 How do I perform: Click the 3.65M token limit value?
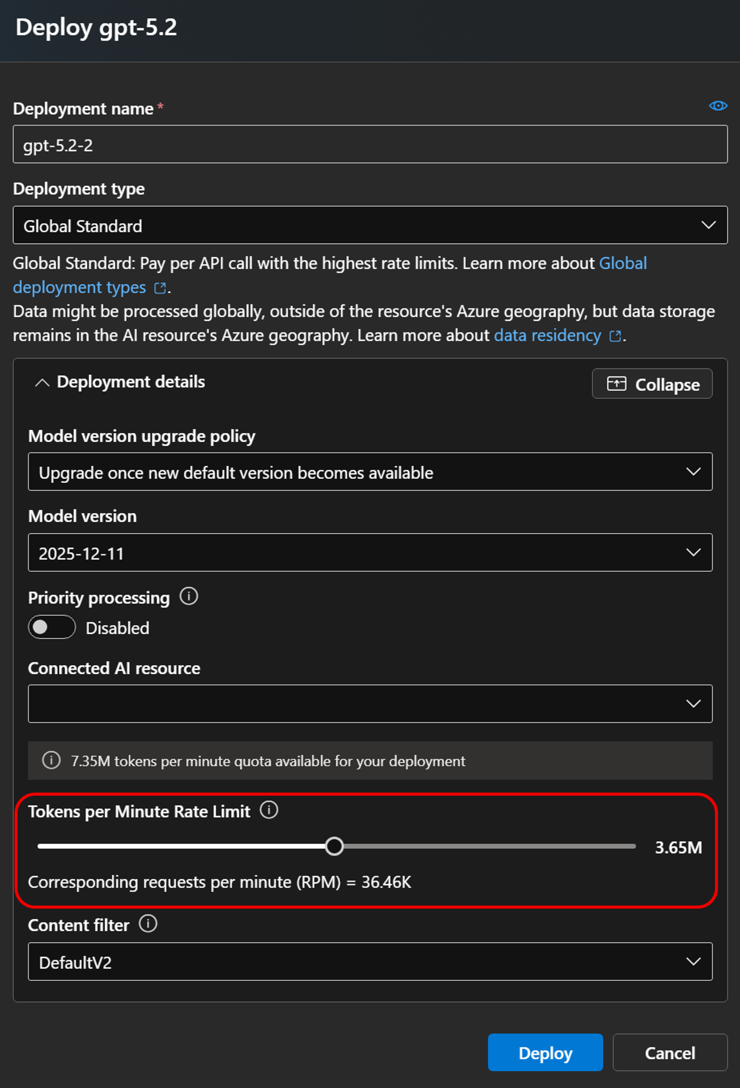[x=678, y=848]
